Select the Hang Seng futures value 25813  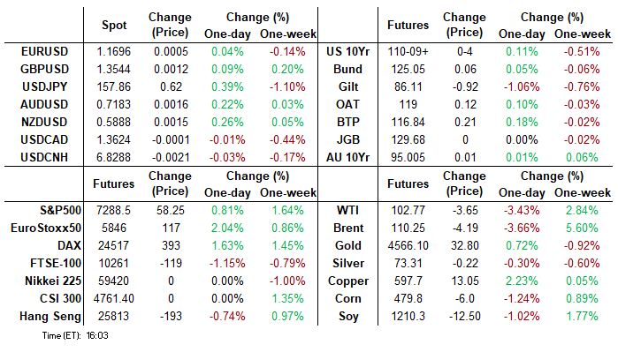pos(113,317)
